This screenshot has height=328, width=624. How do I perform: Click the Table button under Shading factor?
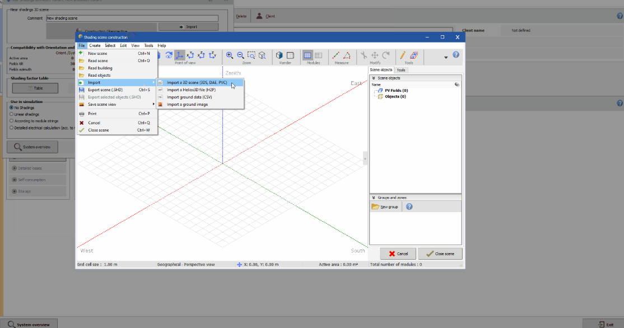pyautogui.click(x=35, y=88)
